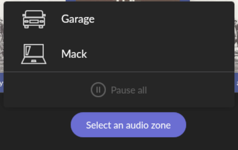238x150 pixels.
Task: Click the car icon for Garage zone
Action: (34, 19)
